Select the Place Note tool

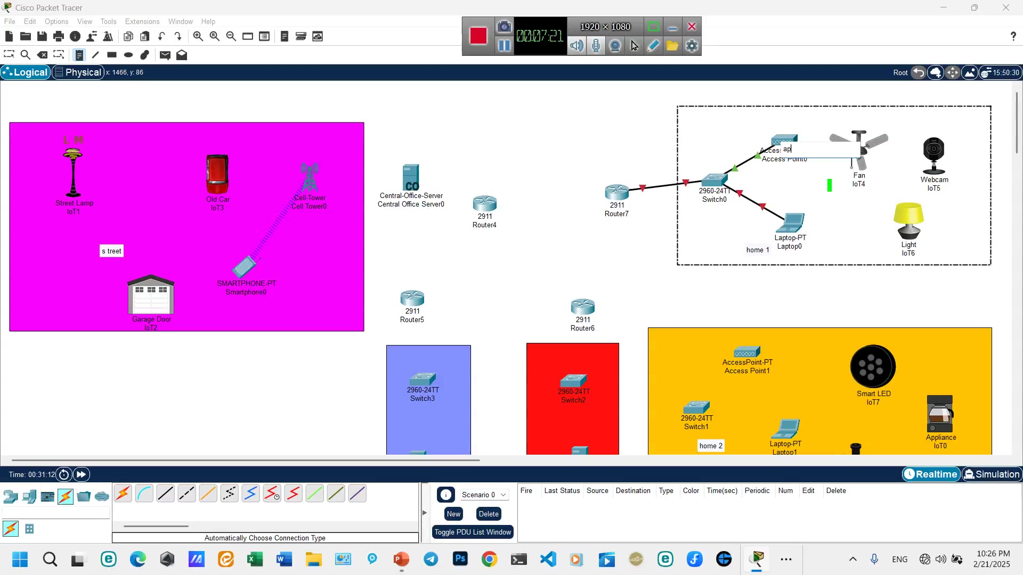[x=79, y=55]
